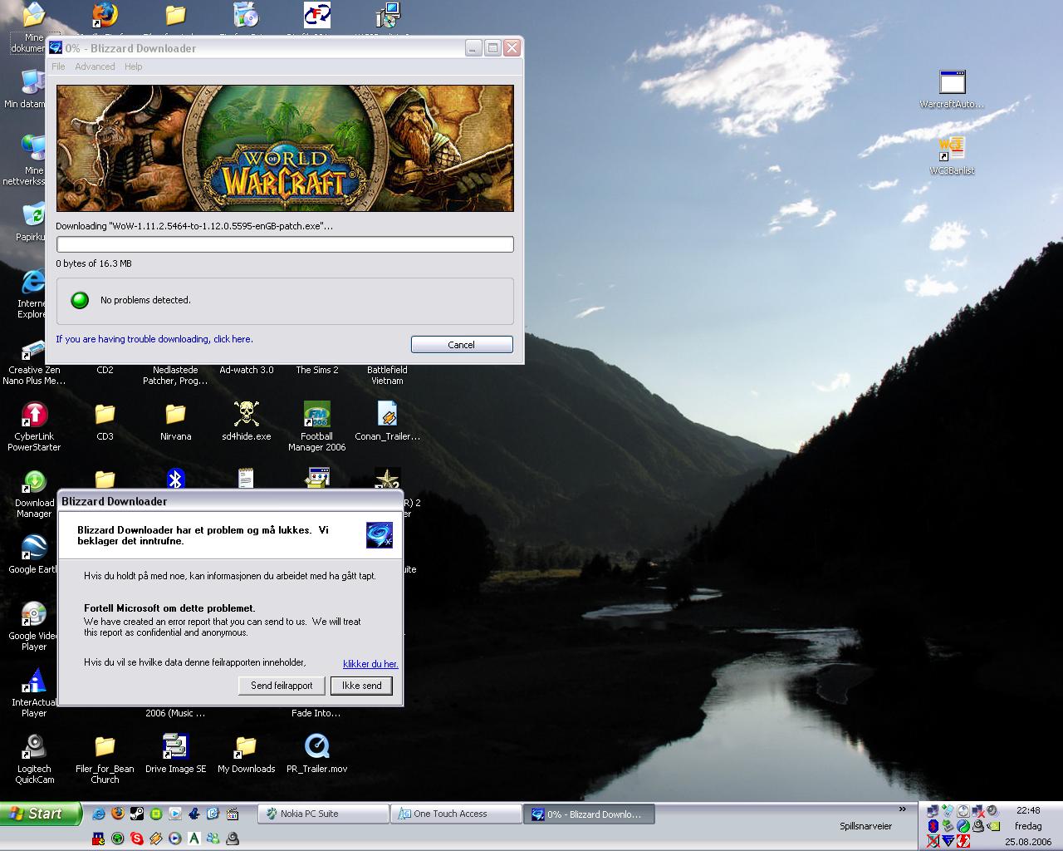Click the volume speaker tray icon
Viewport: 1063px width, 851px height.
click(x=991, y=810)
